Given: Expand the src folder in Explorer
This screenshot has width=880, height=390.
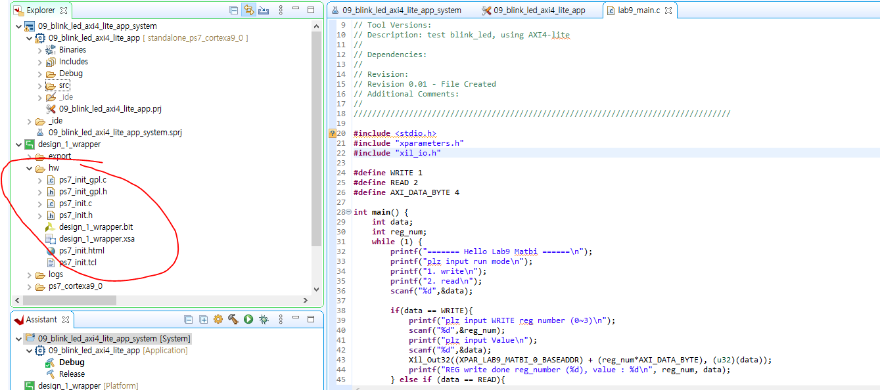Looking at the screenshot, I should tap(40, 85).
